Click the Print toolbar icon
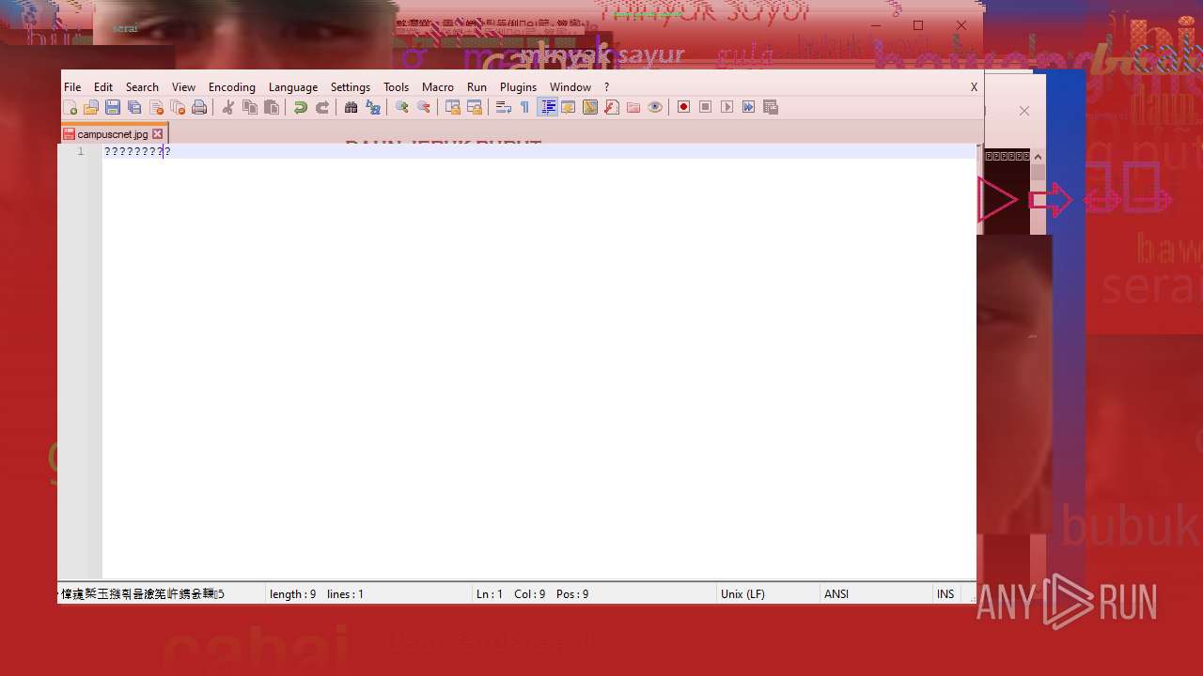This screenshot has width=1203, height=676. pyautogui.click(x=199, y=107)
